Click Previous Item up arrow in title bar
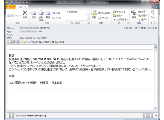This screenshot has height=120, width=164. [x=23, y=2]
